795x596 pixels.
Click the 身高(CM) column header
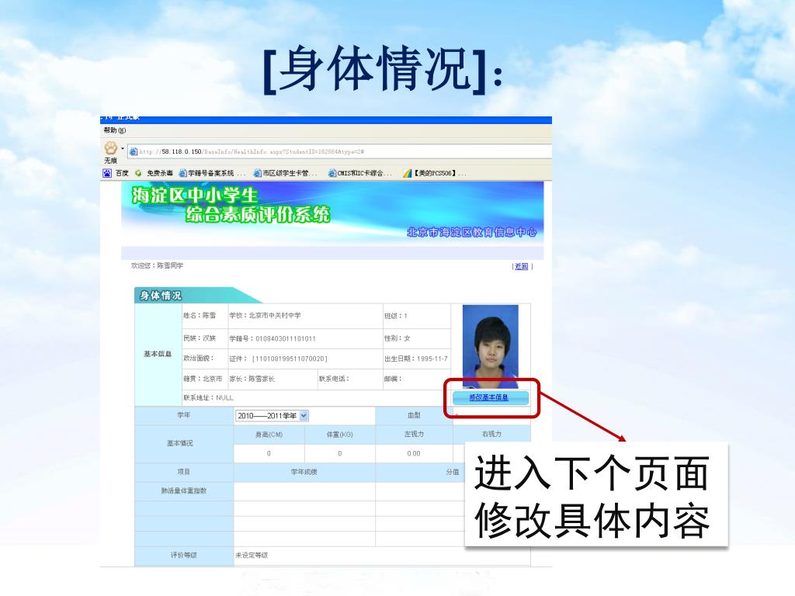coord(269,435)
